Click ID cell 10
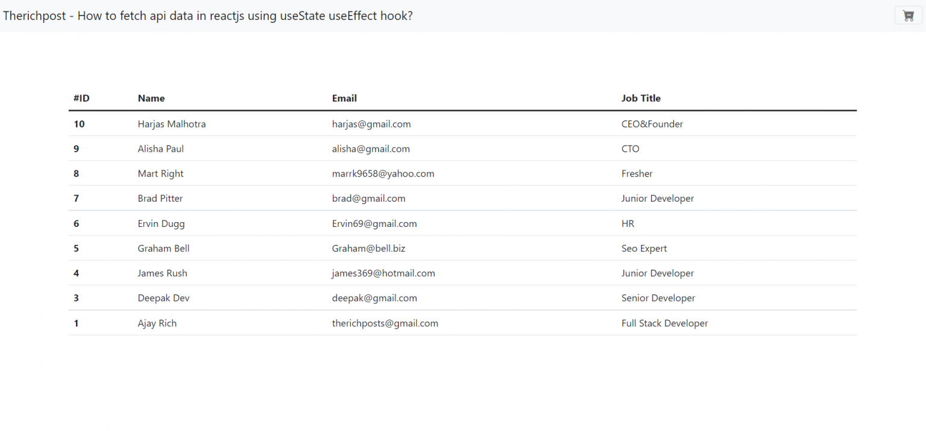The width and height of the screenshot is (926, 431). 79,124
